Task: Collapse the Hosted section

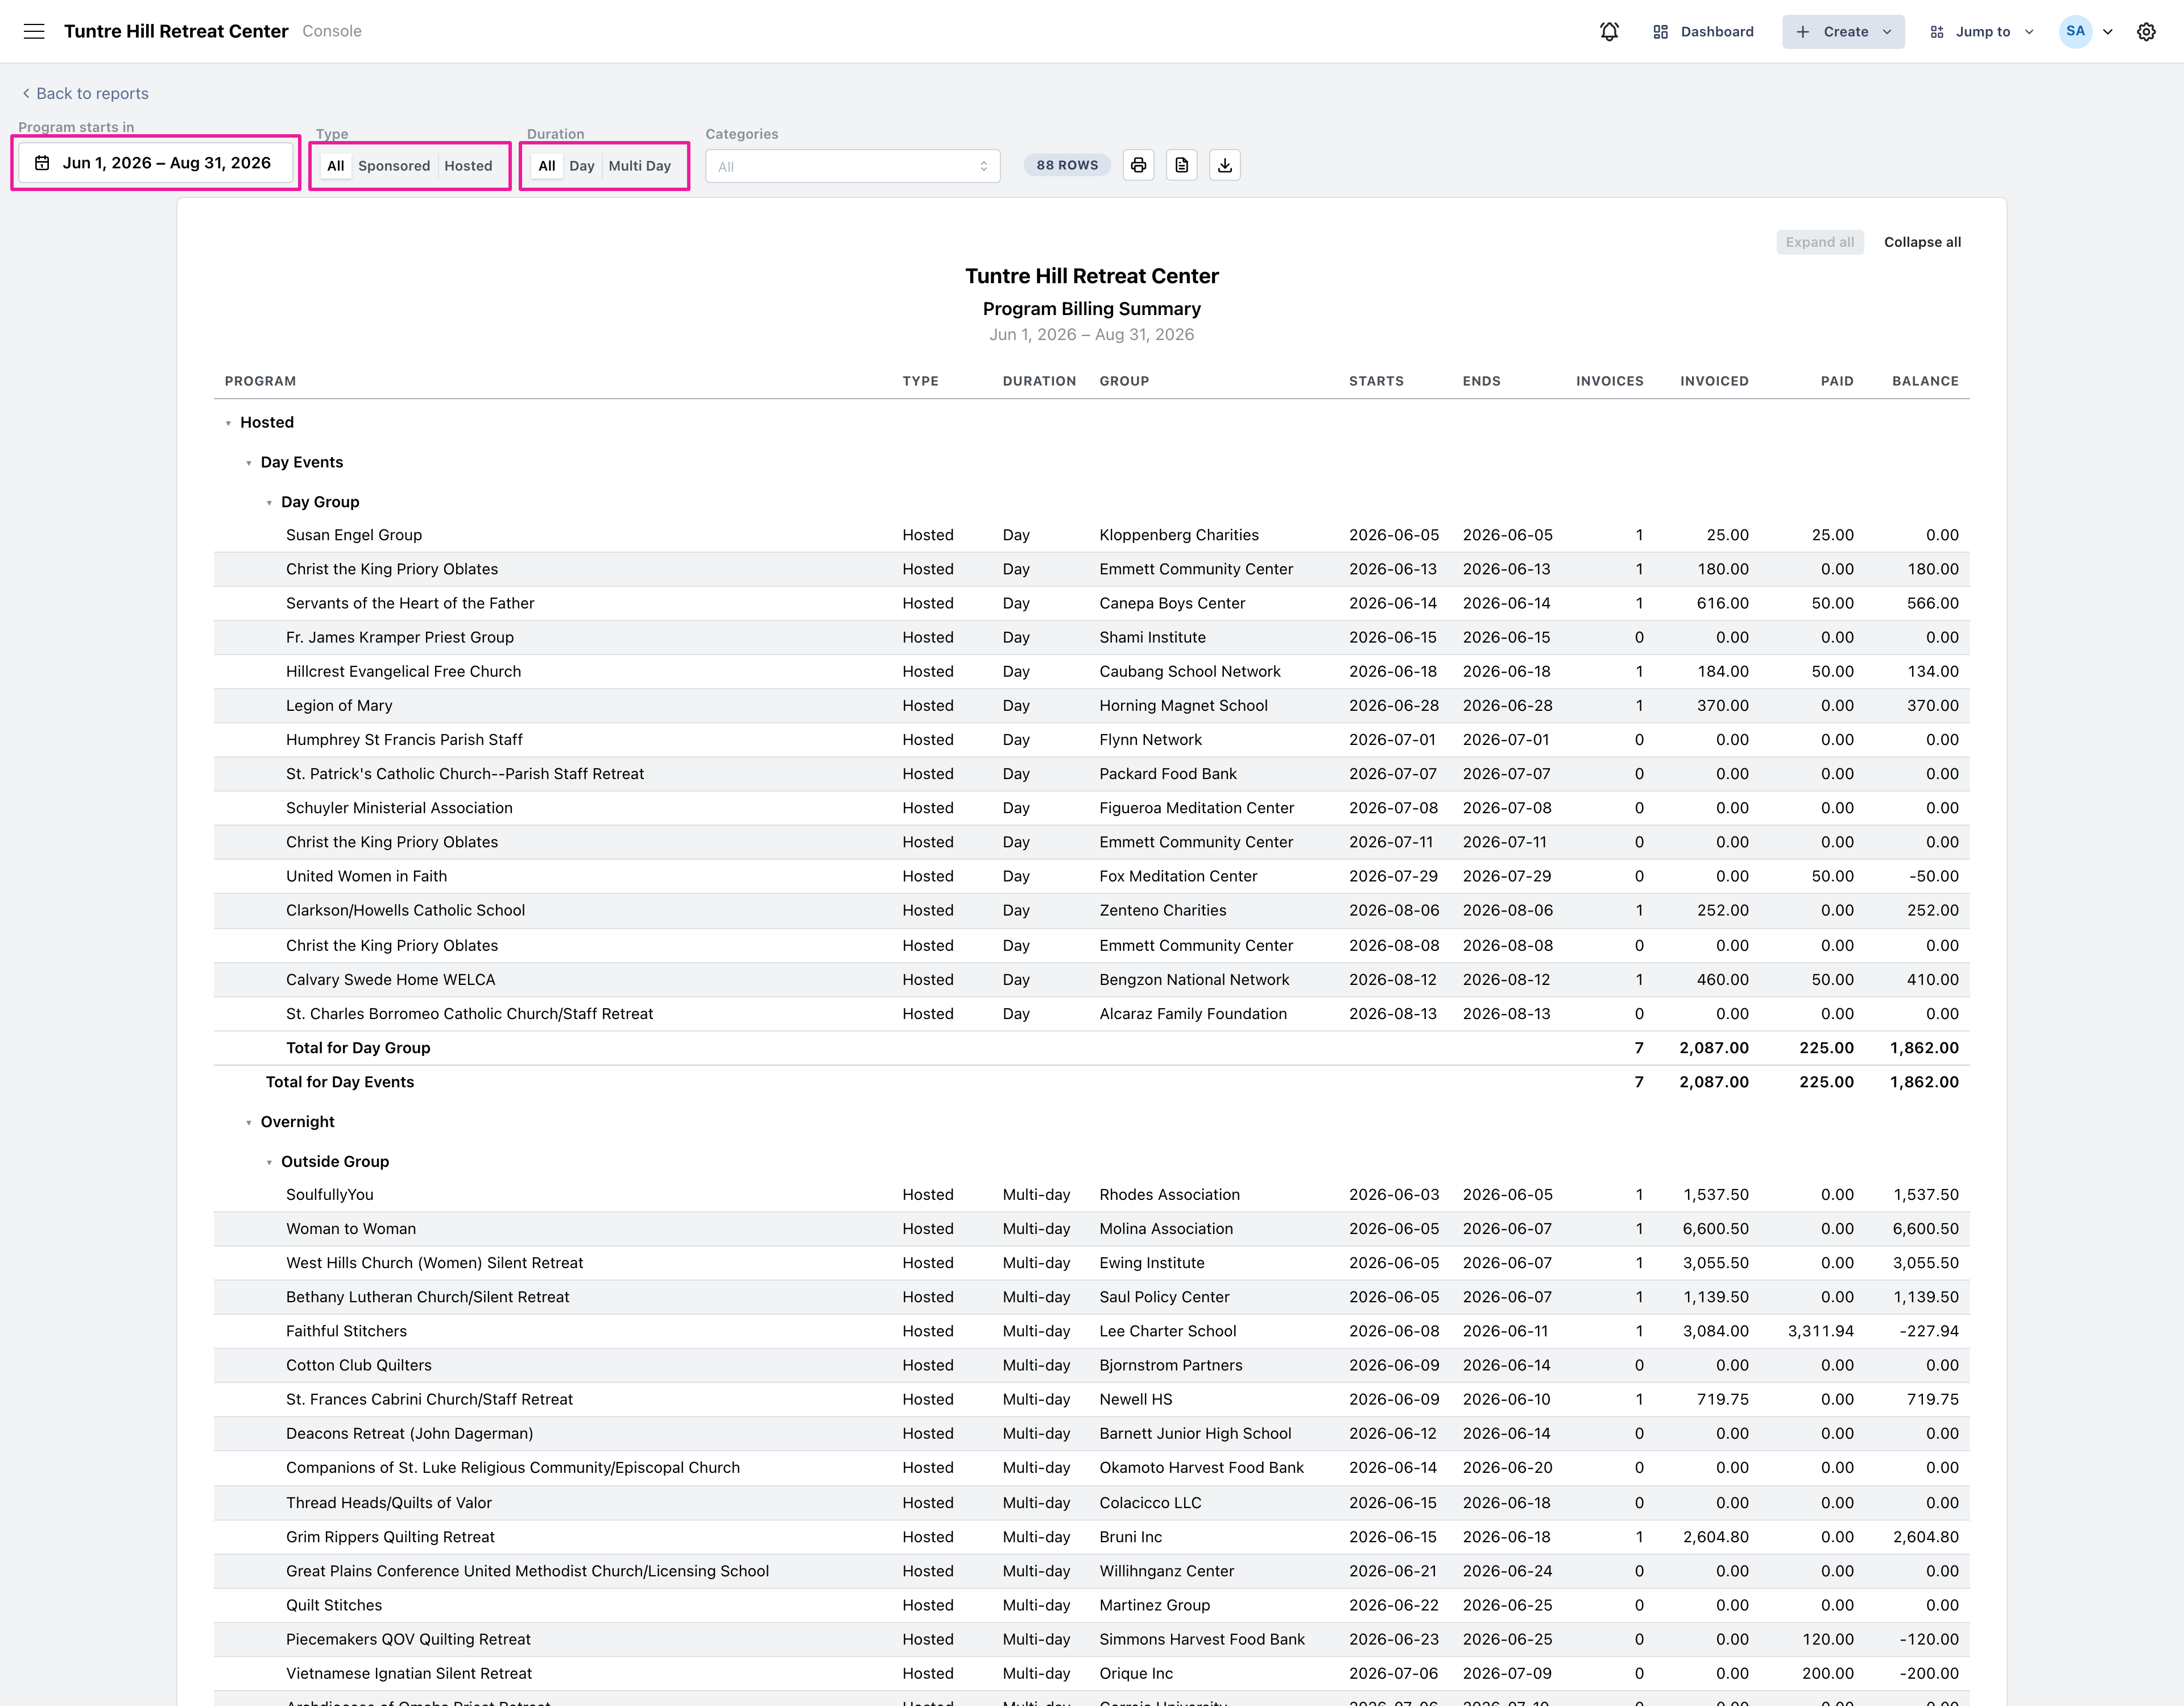Action: click(x=228, y=423)
